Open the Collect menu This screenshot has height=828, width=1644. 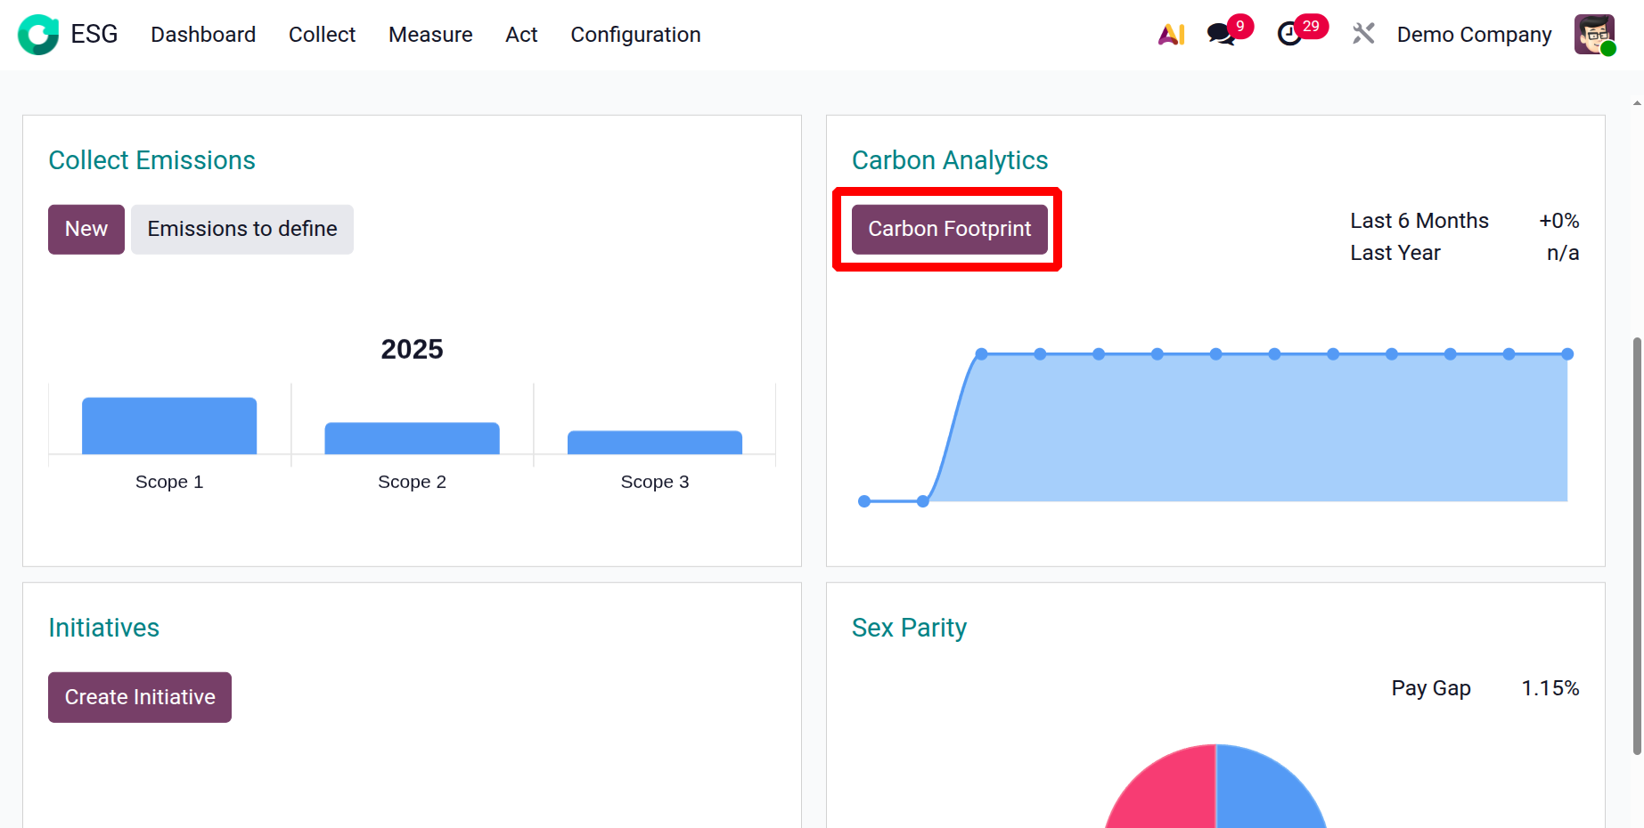(322, 35)
